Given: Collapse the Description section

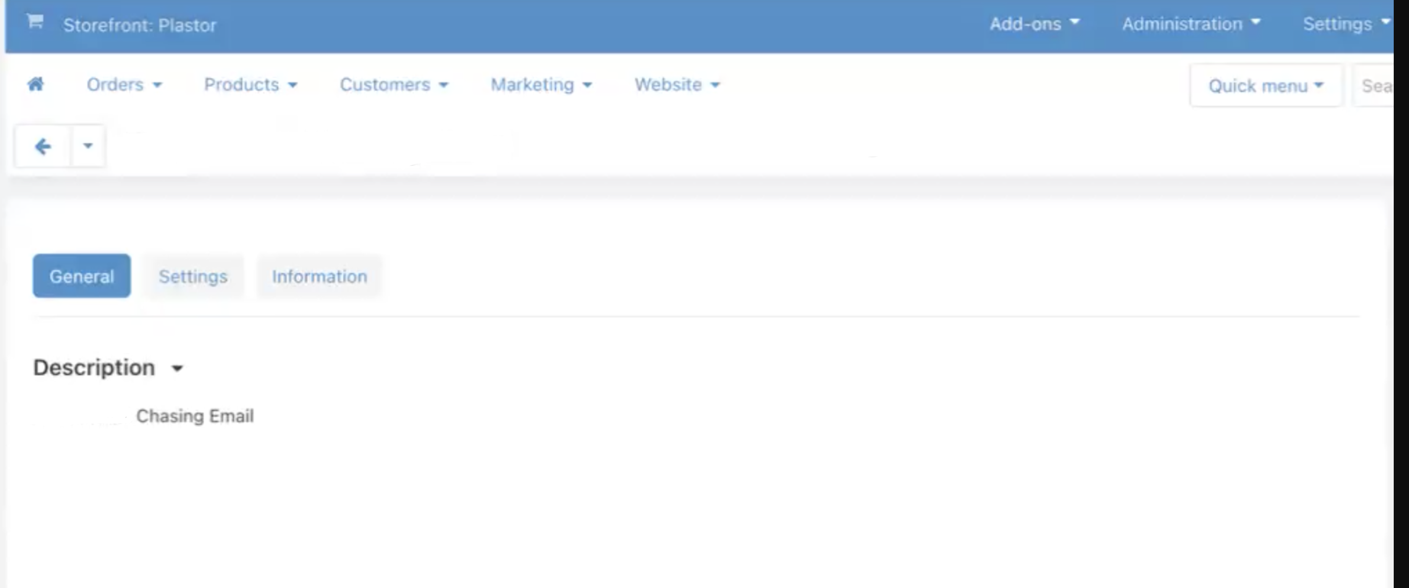Looking at the screenshot, I should tap(108, 368).
